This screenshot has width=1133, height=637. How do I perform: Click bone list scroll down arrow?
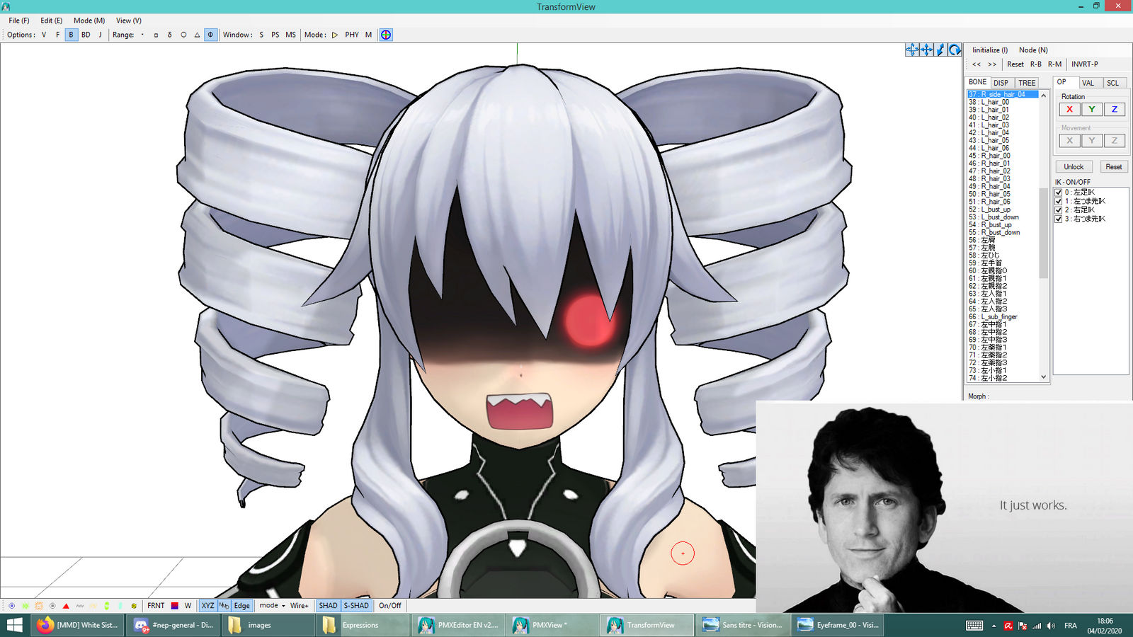pyautogui.click(x=1044, y=377)
